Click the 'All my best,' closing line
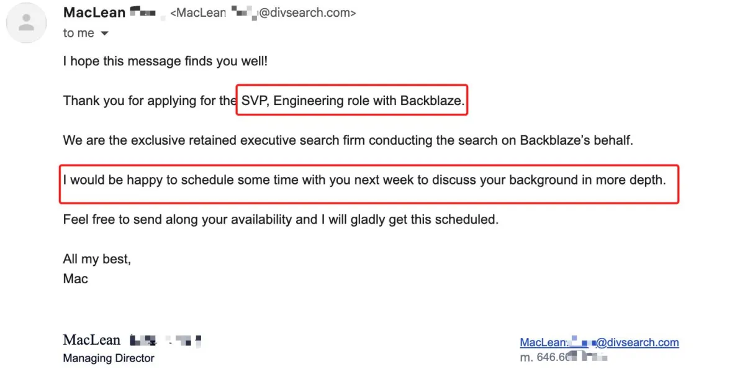This screenshot has height=369, width=745. [x=97, y=259]
